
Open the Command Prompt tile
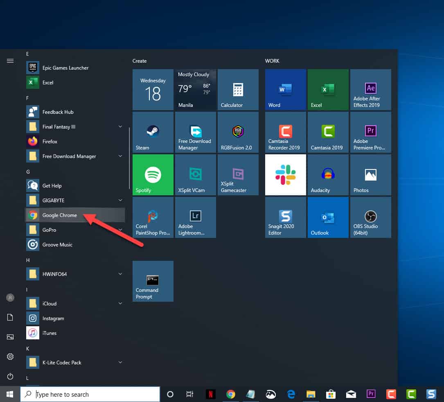point(153,281)
